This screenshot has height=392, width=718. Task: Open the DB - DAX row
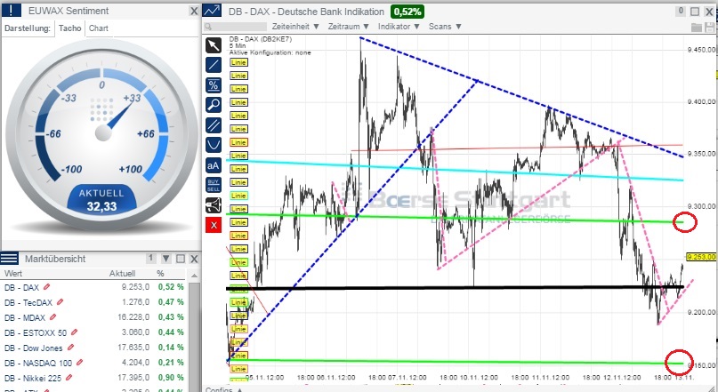point(94,287)
